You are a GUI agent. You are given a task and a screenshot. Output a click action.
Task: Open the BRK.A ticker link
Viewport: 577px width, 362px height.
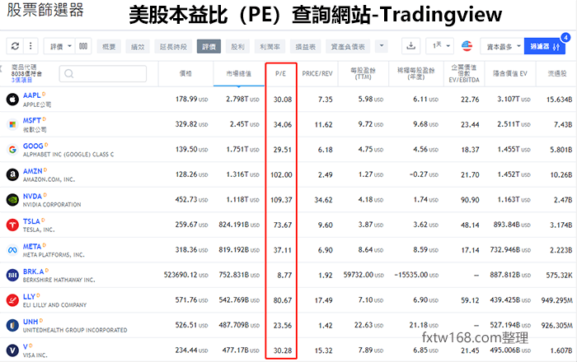(34, 271)
